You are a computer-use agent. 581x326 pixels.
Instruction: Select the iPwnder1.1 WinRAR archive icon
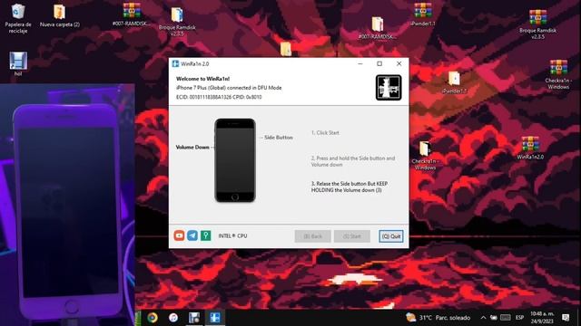coord(423,14)
